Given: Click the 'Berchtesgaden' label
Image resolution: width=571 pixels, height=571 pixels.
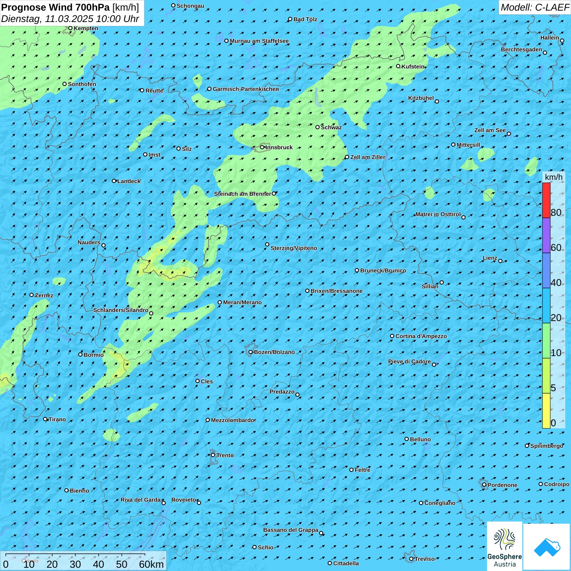Looking at the screenshot, I should click(522, 49).
